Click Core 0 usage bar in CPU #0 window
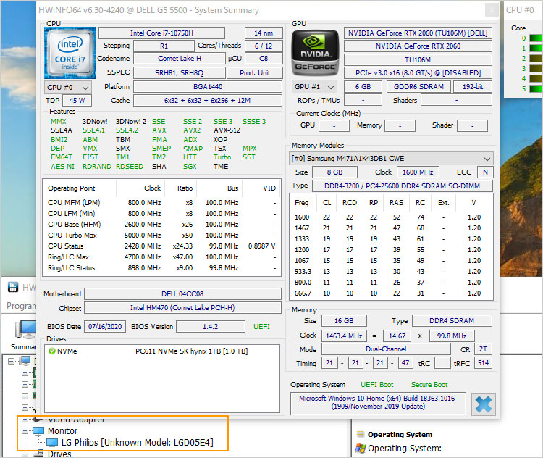 [x=536, y=38]
